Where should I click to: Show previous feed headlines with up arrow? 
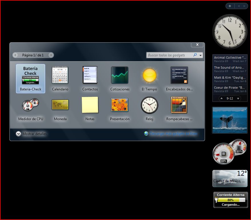click(222, 98)
